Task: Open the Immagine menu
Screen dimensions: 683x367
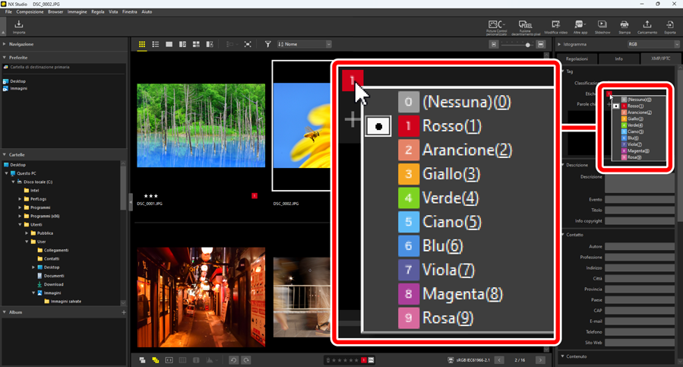Action: (77, 12)
